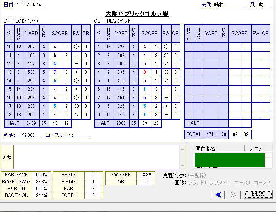The image size is (276, 212).
Task: Click the 天候 weather value 晴れ
Action: coord(229,5)
